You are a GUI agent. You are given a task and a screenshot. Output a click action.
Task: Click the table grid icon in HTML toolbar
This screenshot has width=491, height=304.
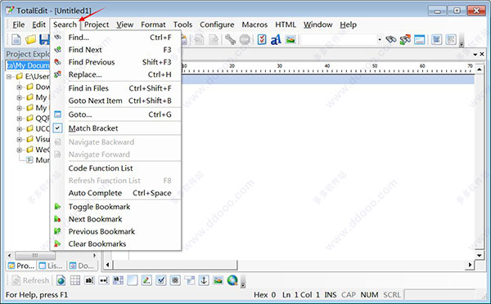pos(75,280)
